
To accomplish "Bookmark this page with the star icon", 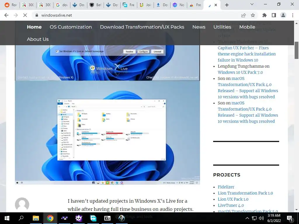I will [x=253, y=15].
